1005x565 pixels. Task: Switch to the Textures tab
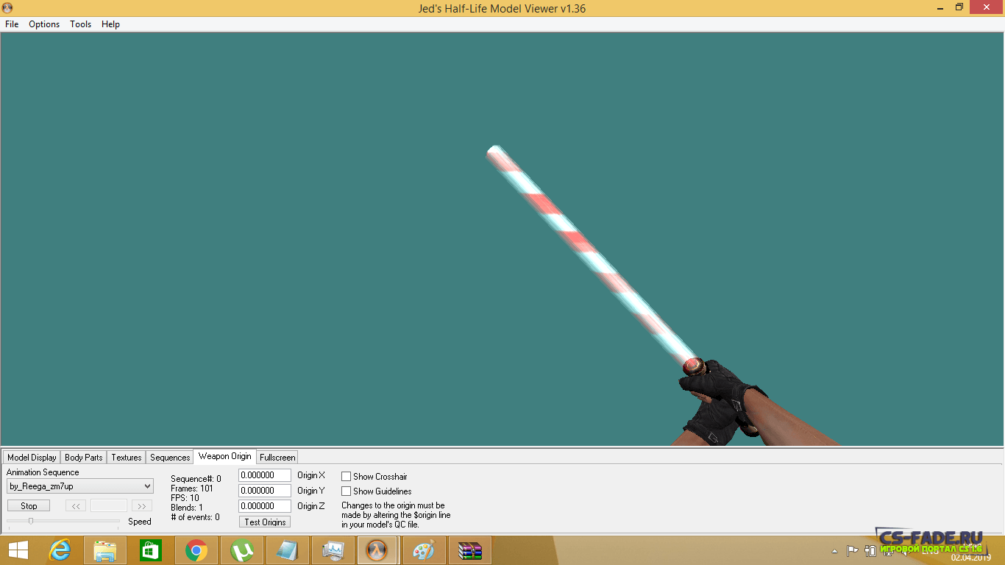click(127, 458)
